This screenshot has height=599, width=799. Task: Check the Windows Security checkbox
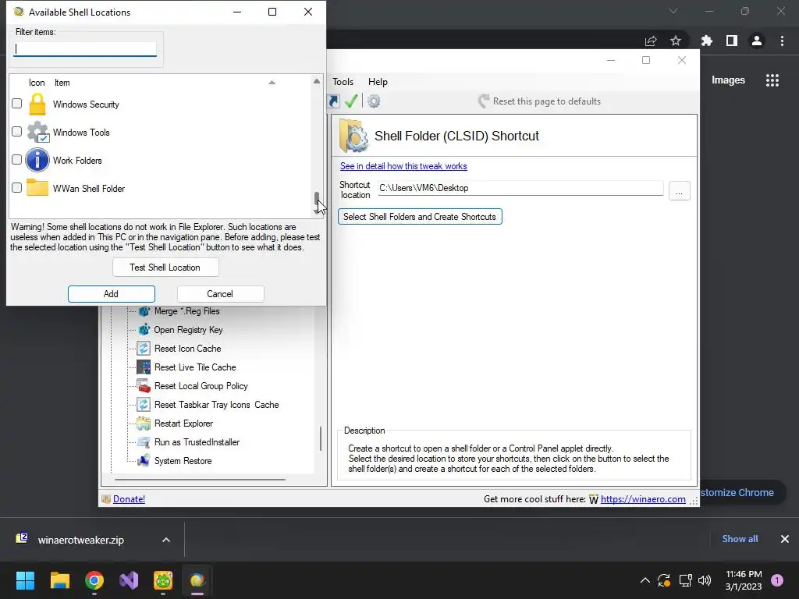point(17,104)
